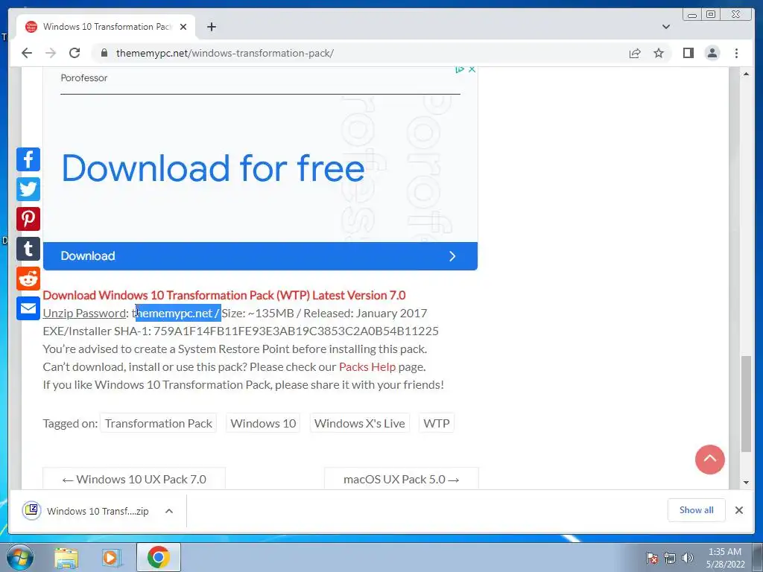763x572 pixels.
Task: Click scroll-to-top red button
Action: [x=710, y=460]
